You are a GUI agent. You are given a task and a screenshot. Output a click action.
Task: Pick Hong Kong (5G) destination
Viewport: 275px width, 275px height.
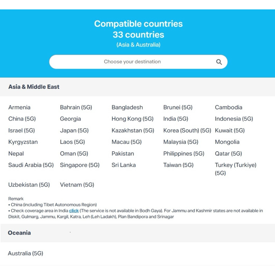132,119
